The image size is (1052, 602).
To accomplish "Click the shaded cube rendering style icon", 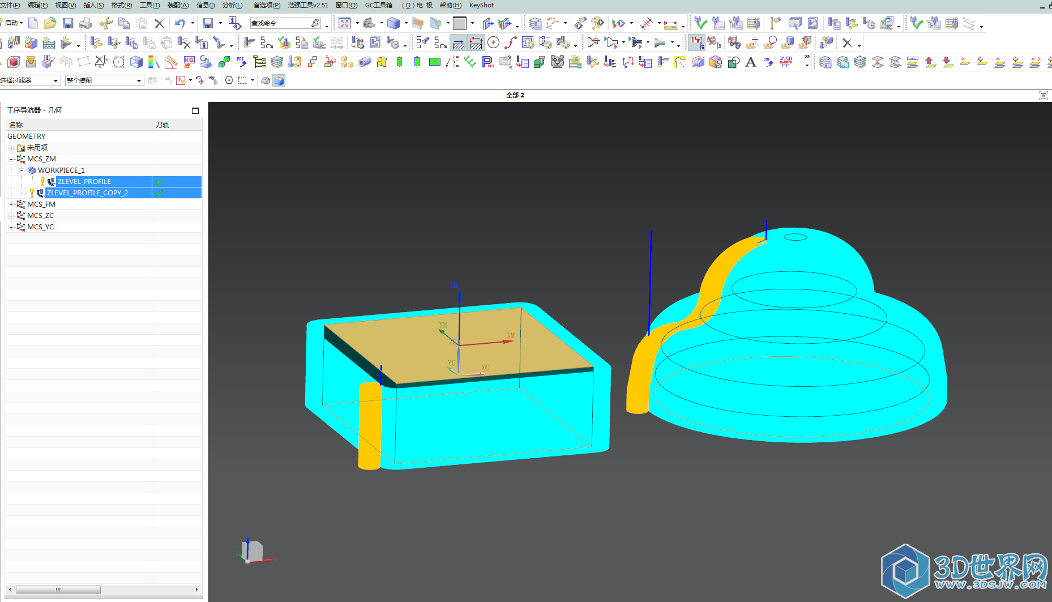I will (x=394, y=23).
